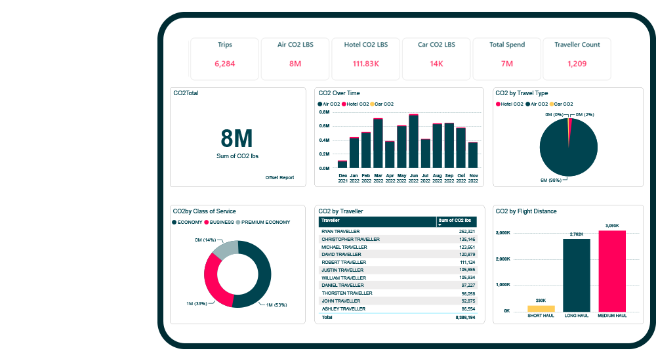Click the Traveller Count card
The height and width of the screenshot is (361, 656).
pos(577,58)
